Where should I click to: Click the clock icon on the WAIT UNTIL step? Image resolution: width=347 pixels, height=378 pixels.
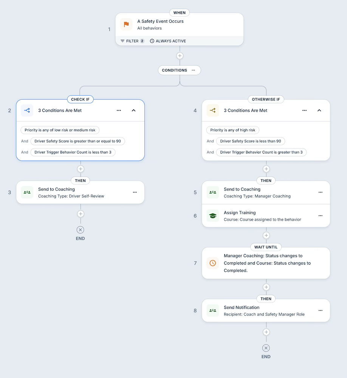(212, 263)
